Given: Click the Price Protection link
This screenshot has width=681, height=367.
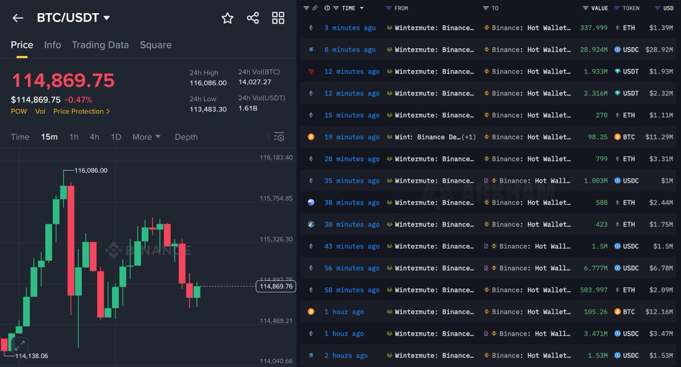Looking at the screenshot, I should tap(78, 112).
